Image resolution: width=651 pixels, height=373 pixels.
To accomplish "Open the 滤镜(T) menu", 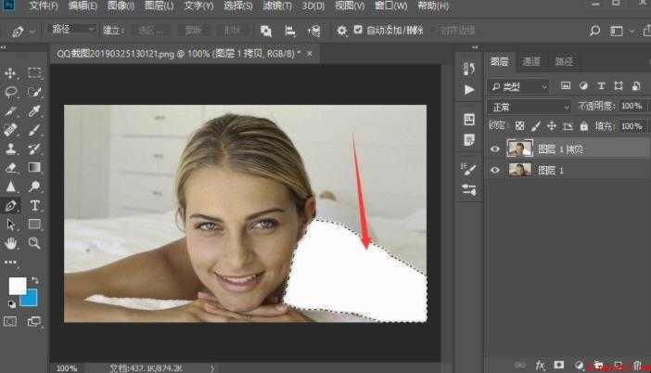I will click(x=277, y=6).
